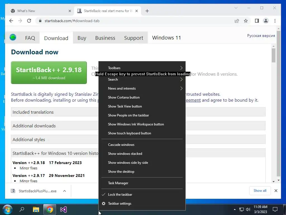
Task: Open the Buy tab
Action: (82, 38)
